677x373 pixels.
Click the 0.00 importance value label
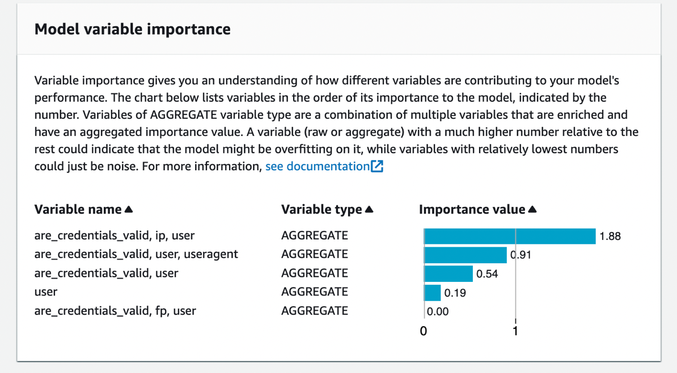(x=438, y=311)
